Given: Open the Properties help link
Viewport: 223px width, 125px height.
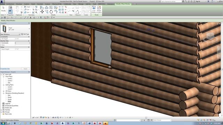Looking at the screenshot, I should click(5, 69).
